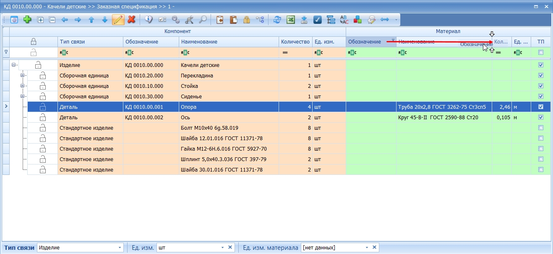Click the Наименование filter cell under Компонент
The width and height of the screenshot is (553, 254).
229,52
